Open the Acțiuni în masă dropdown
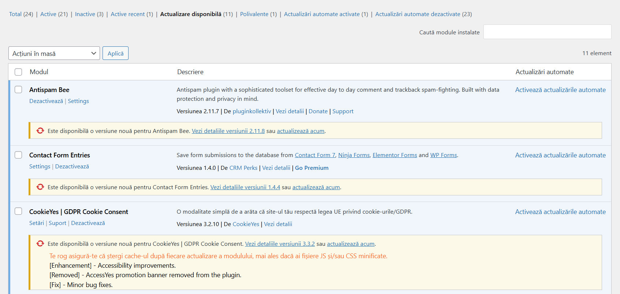620x294 pixels. (54, 53)
